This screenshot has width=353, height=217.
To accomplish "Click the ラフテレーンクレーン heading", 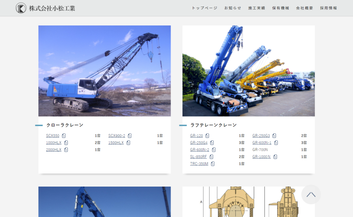I will point(213,125).
